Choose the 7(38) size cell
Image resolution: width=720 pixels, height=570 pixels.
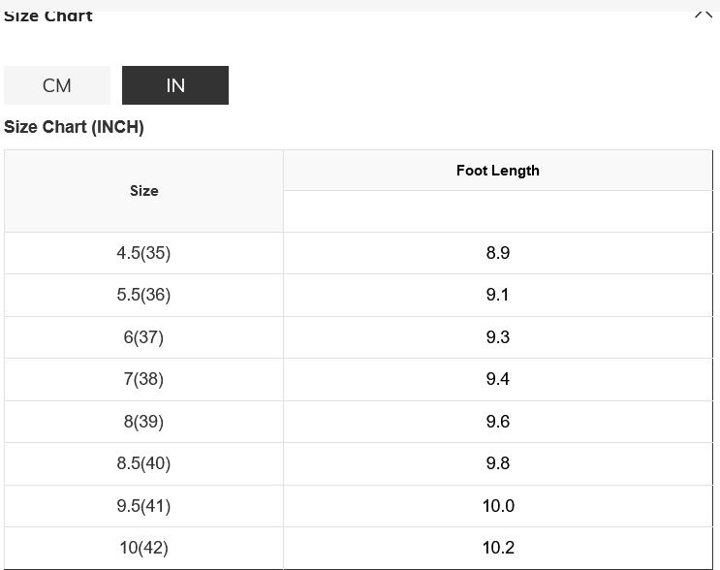tap(143, 379)
